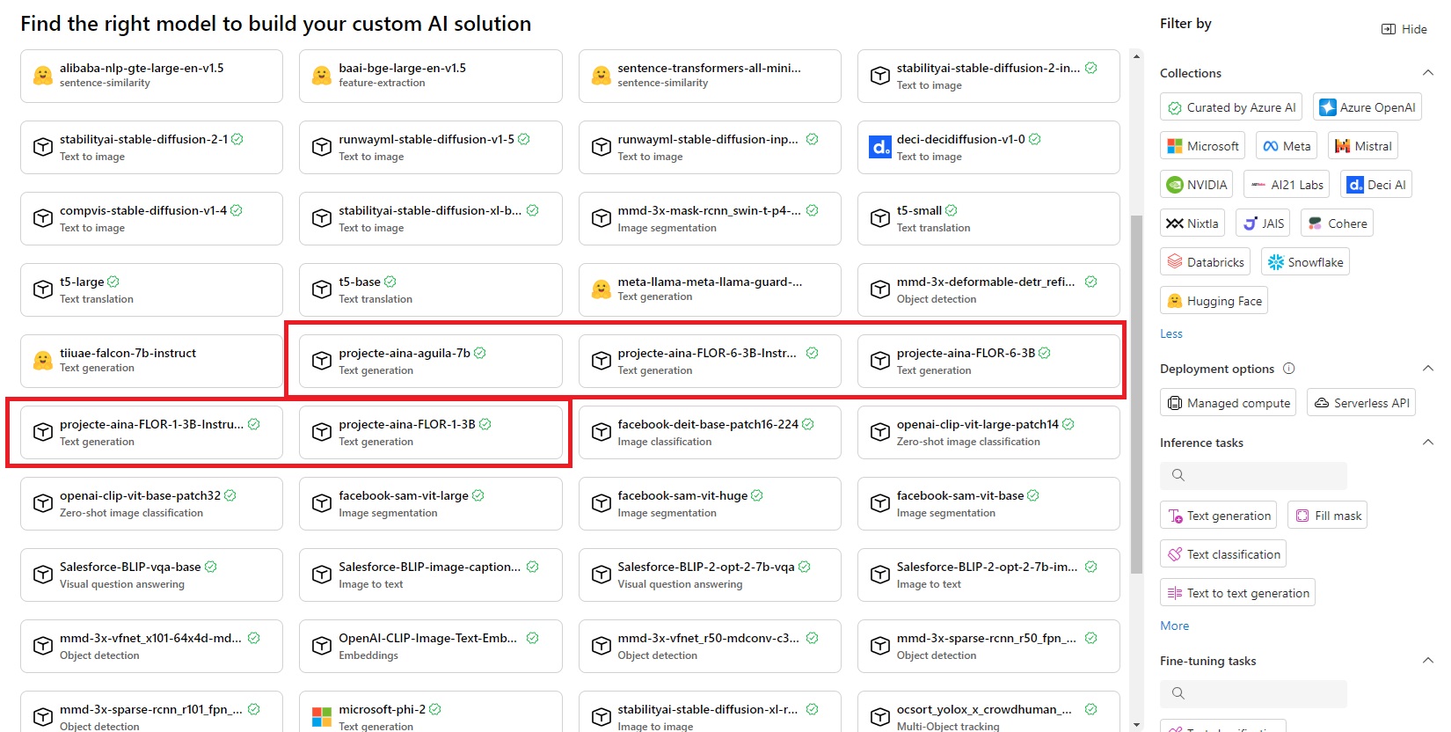
Task: Click the cube icon on ocsort_yolox_x_crowdhuman card
Action: coord(880,717)
